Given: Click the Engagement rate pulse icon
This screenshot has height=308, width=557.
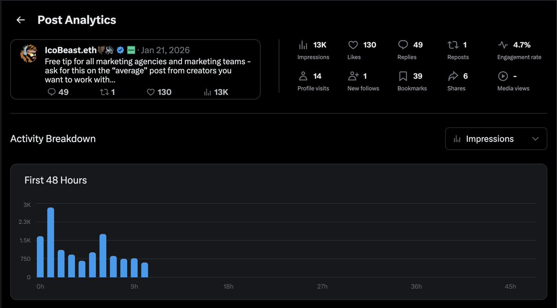Looking at the screenshot, I should [x=503, y=45].
